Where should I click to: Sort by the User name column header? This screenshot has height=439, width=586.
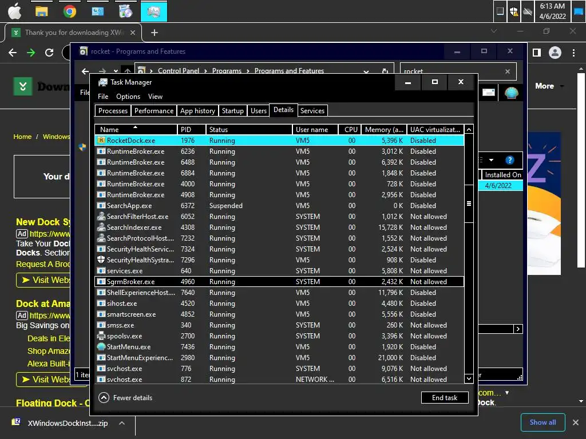(315, 130)
